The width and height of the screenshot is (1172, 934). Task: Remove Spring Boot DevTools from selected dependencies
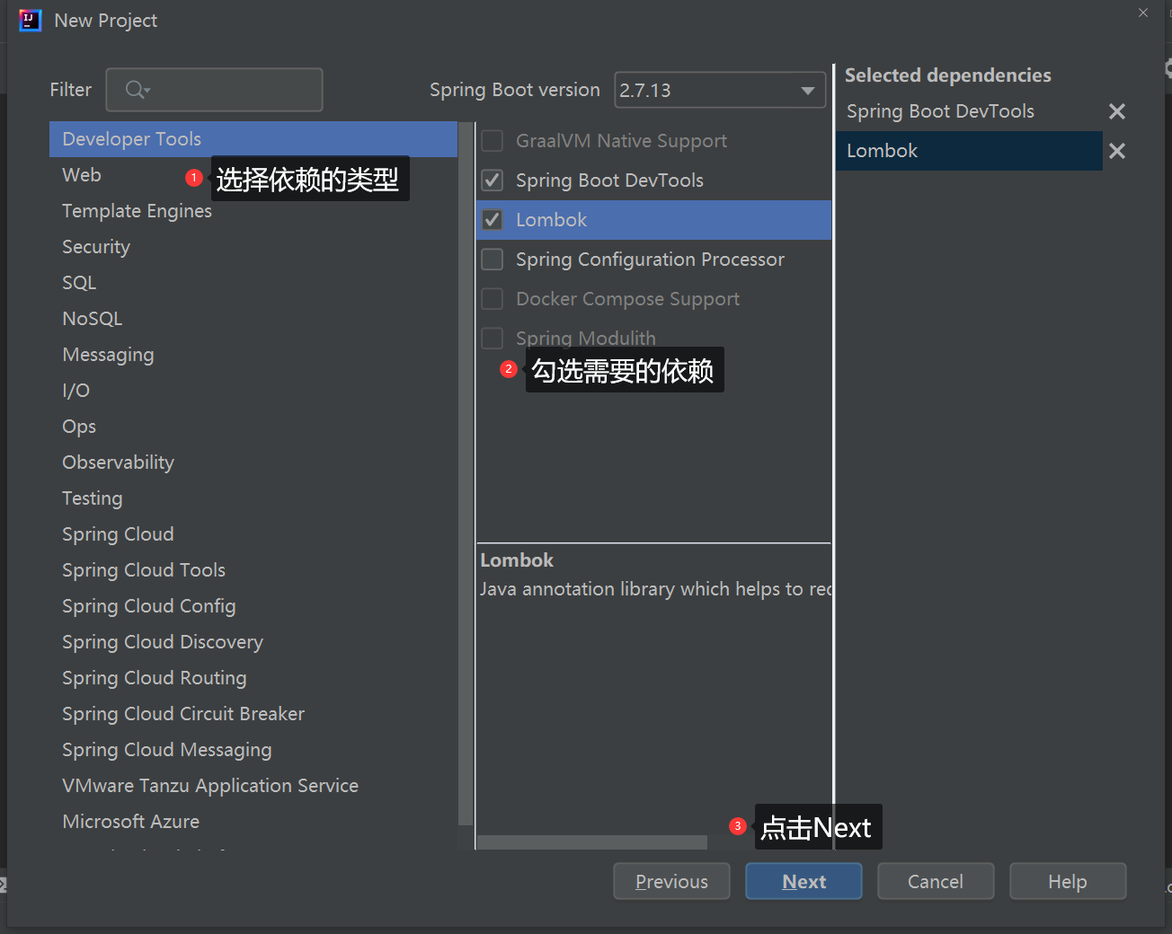1117,111
